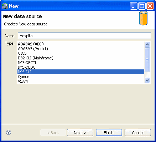The width and height of the screenshot is (156, 142).
Task: Click the Type list scroll up arrow
Action: (x=147, y=44)
